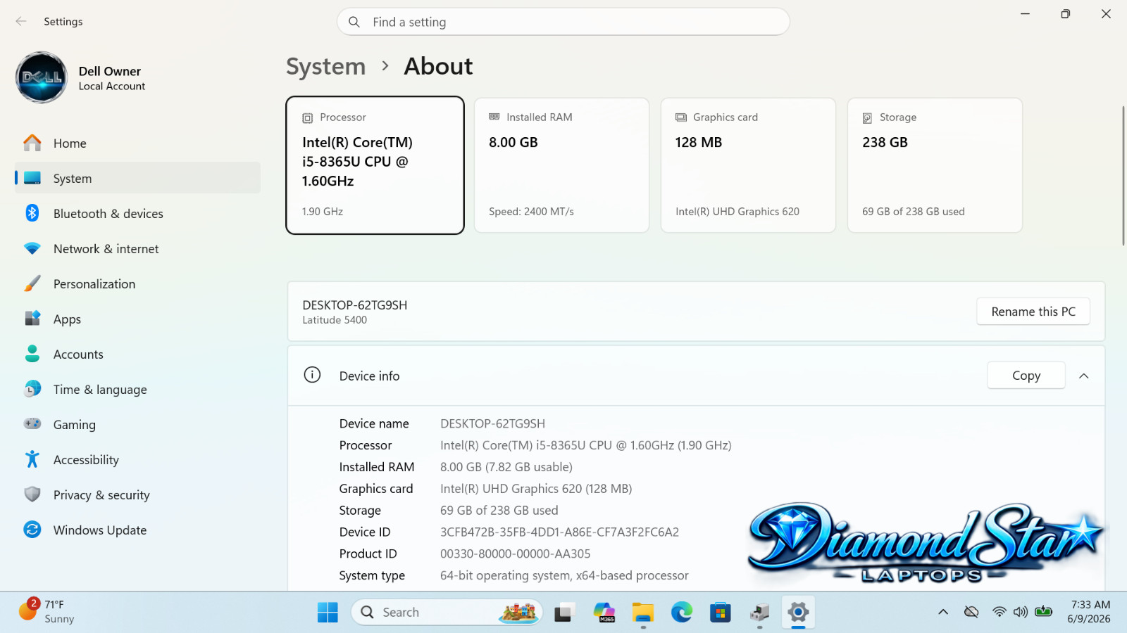Click the Device info circle icon

point(312,375)
